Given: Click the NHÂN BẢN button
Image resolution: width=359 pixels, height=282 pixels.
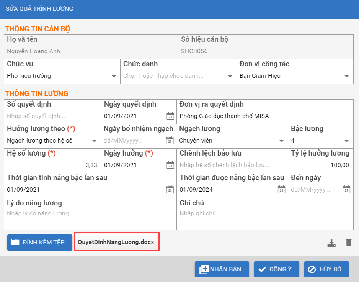Looking at the screenshot, I should pos(222,269).
